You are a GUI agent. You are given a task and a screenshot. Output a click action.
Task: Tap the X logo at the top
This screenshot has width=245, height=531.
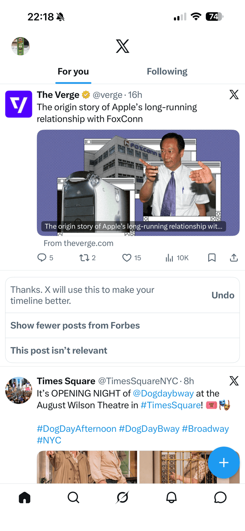click(x=122, y=46)
